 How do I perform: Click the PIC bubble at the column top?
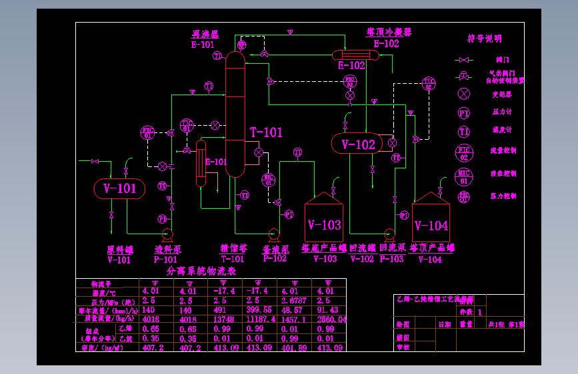(x=241, y=45)
